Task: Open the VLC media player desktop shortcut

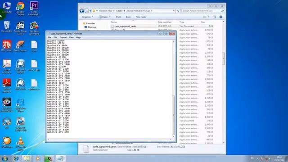Action: (x=20, y=144)
